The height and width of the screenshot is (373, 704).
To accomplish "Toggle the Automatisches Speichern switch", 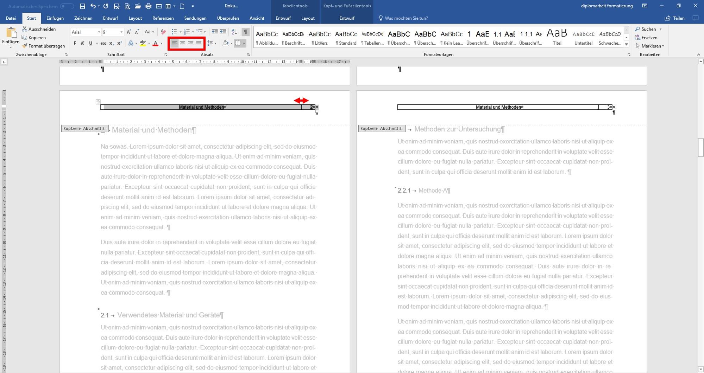I will coord(67,6).
